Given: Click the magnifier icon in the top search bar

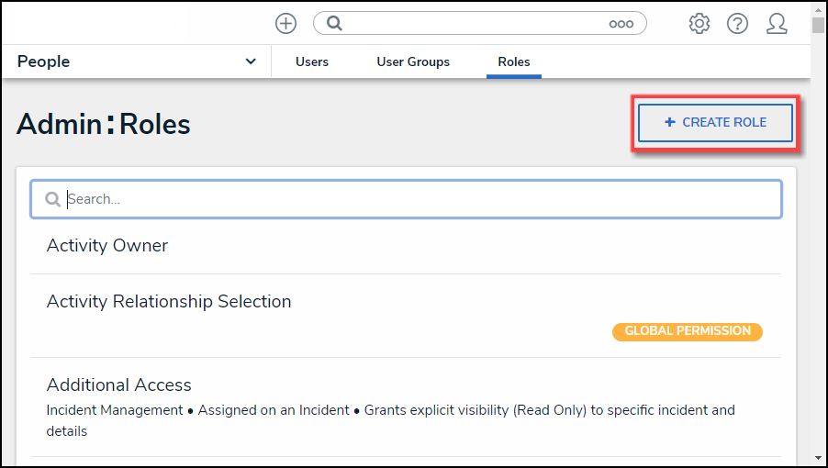Looking at the screenshot, I should [335, 24].
